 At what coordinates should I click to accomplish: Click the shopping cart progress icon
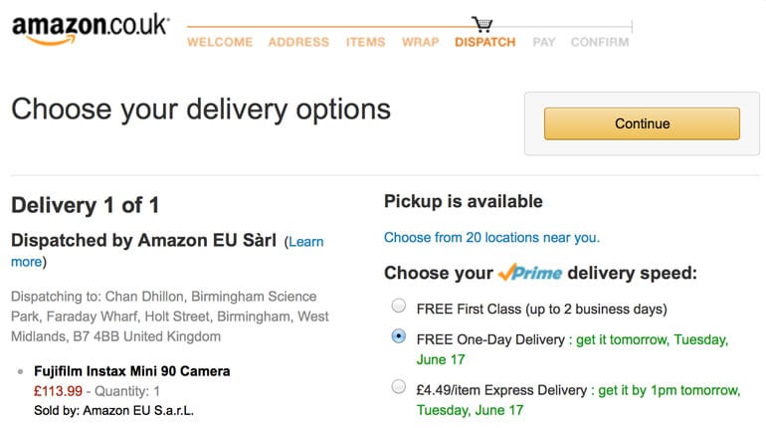click(x=482, y=24)
